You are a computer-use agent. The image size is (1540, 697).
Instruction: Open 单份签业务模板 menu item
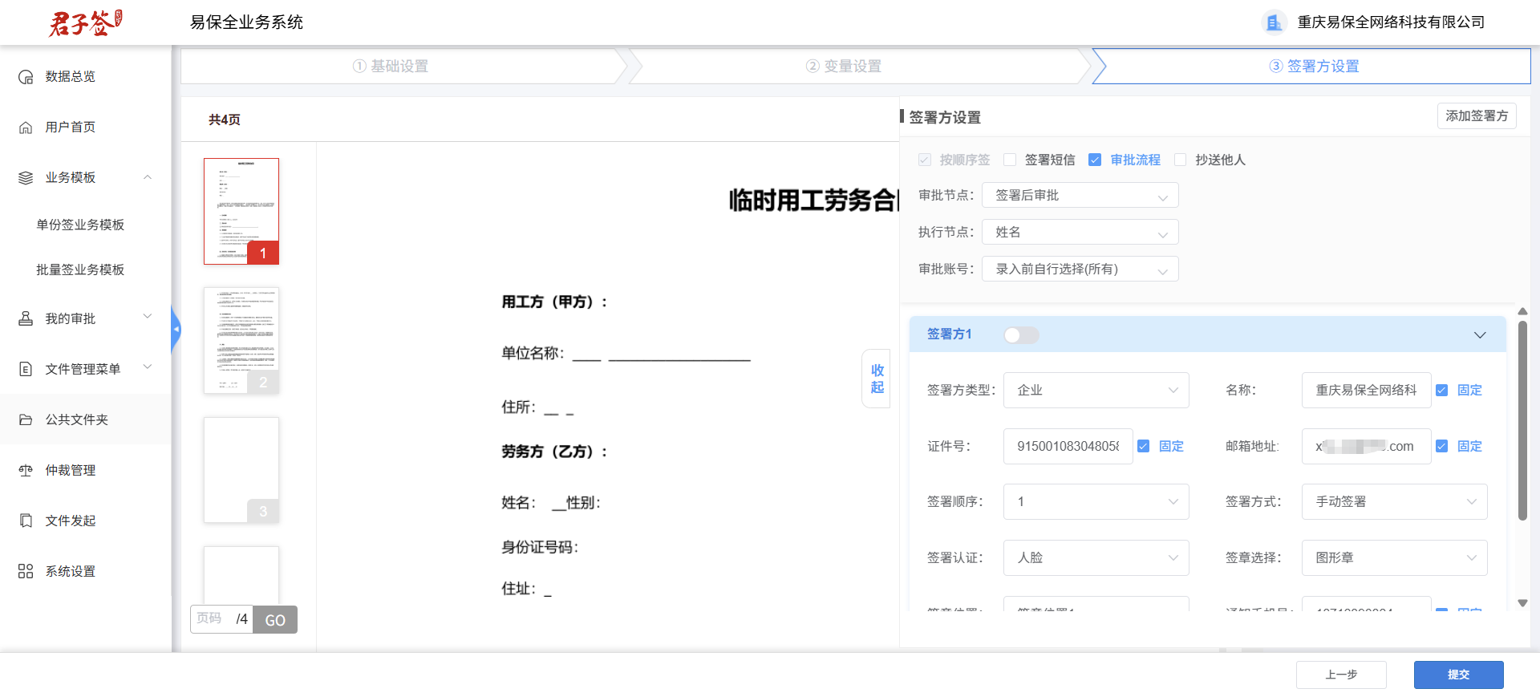coord(80,225)
